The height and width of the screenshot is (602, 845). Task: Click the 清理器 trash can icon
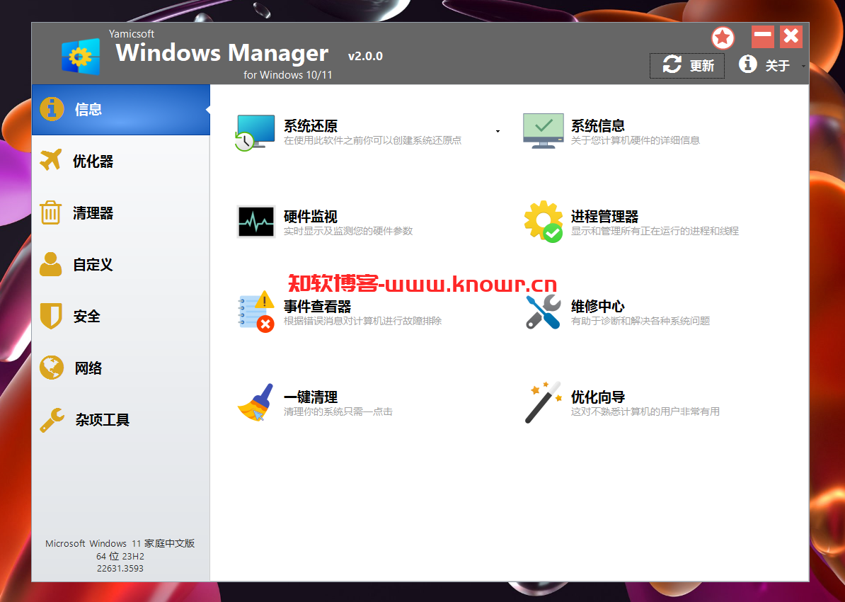click(x=50, y=212)
